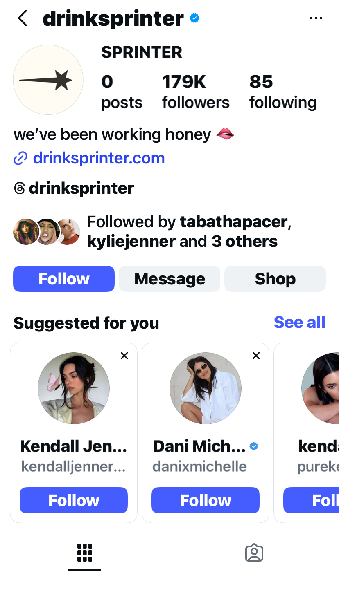
Task: Open the 85 following list
Action: 282,92
